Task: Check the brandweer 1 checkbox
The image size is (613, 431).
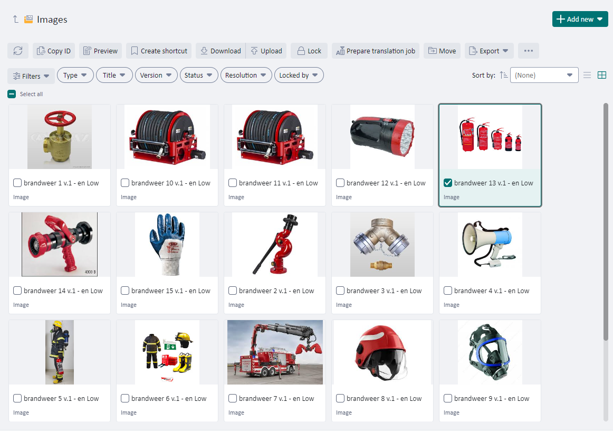Action: pyautogui.click(x=17, y=183)
